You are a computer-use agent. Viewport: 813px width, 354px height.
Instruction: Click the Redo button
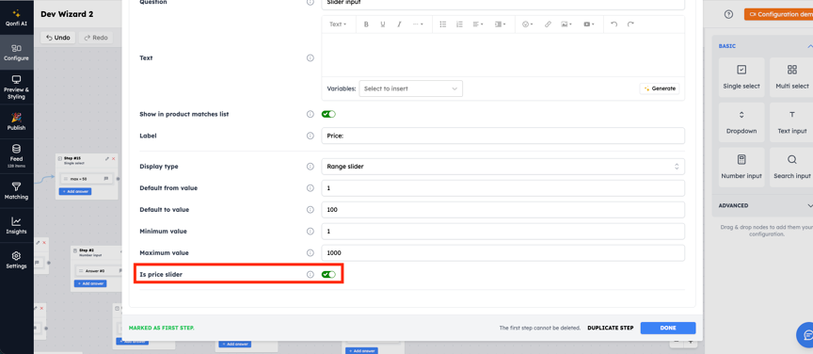click(x=96, y=38)
